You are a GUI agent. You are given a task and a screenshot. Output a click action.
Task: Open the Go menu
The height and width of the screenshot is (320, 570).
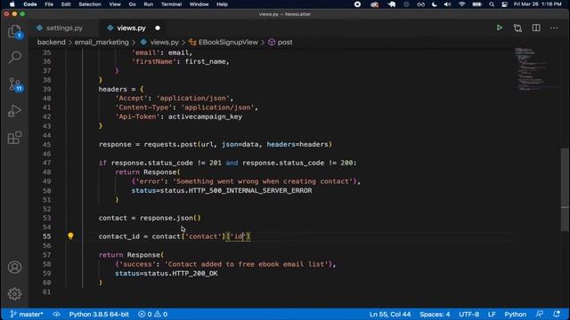pos(132,4)
